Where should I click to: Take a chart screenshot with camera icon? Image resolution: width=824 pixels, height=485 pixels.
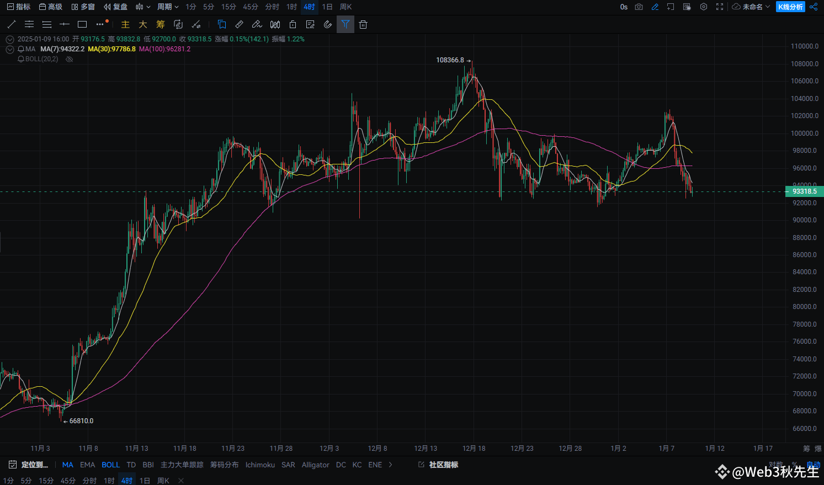(x=639, y=7)
